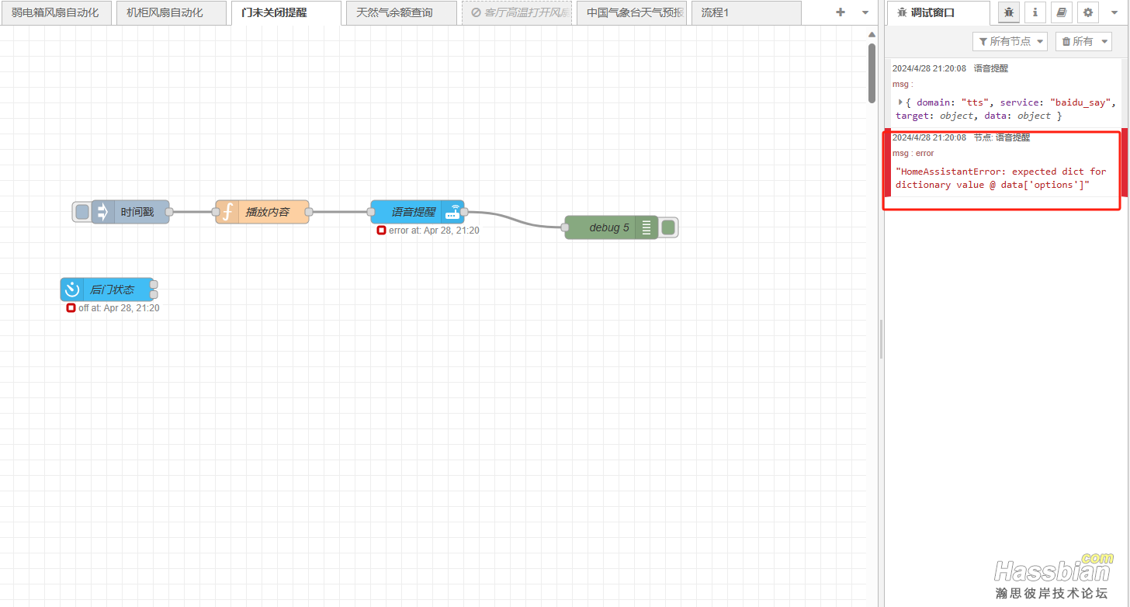Click the list icon on debug 5 node
The height and width of the screenshot is (607, 1130).
tap(646, 227)
